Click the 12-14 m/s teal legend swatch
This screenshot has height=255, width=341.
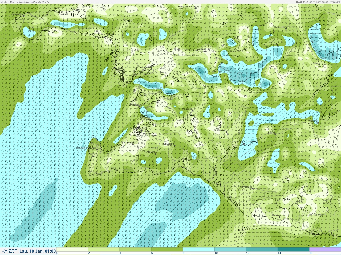[x=262, y=249]
